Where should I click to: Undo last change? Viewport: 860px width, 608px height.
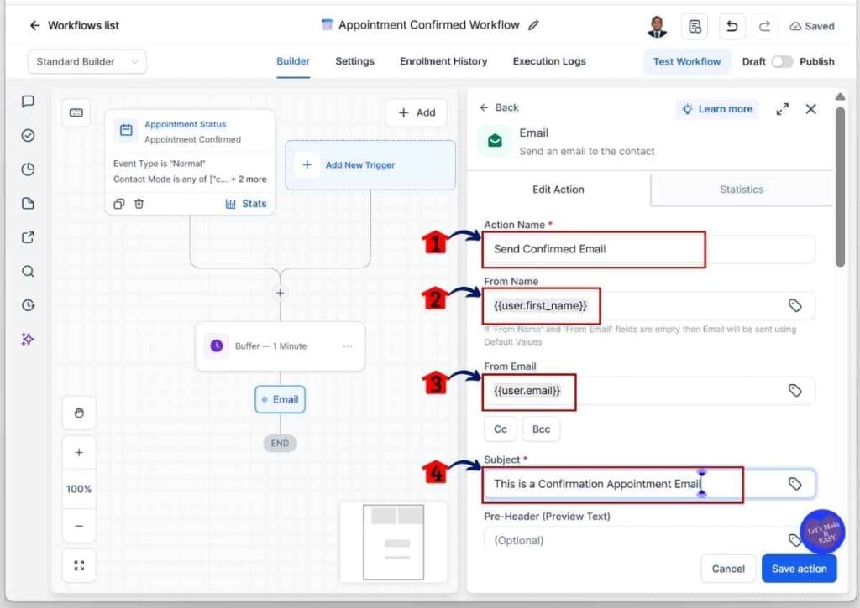coord(732,26)
